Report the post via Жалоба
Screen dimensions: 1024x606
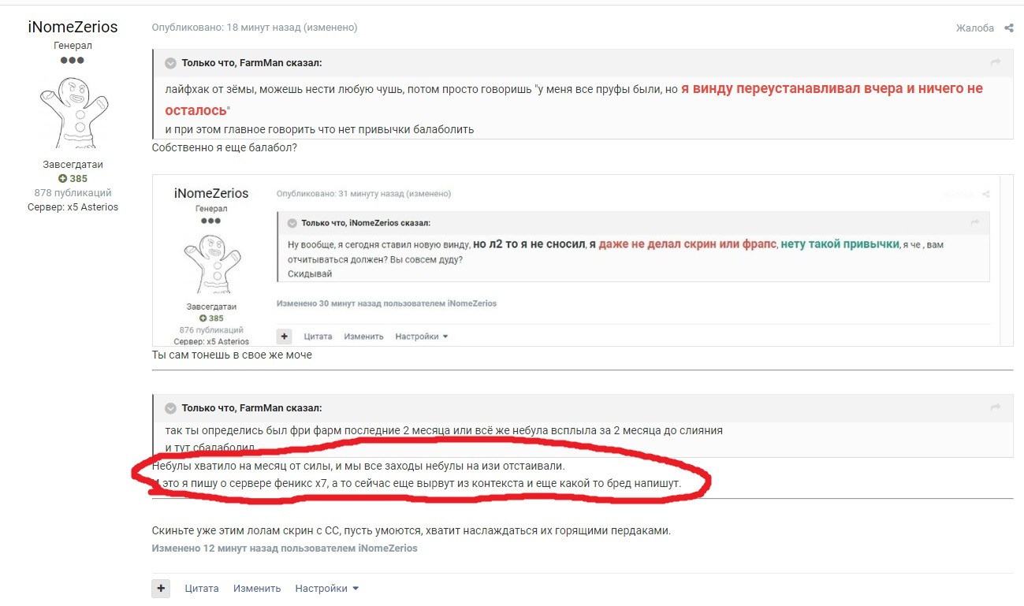(974, 28)
